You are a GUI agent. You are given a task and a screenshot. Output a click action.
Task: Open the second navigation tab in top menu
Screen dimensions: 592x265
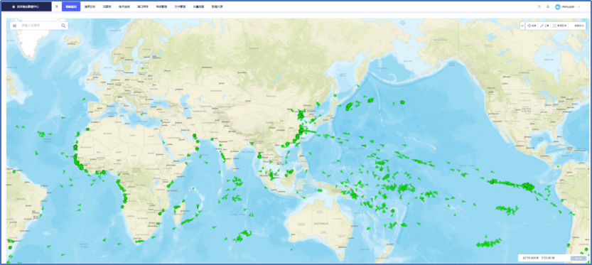click(x=89, y=7)
